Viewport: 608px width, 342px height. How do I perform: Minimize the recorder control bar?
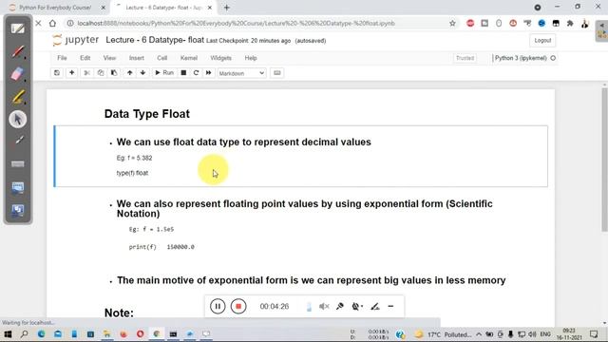click(x=390, y=306)
